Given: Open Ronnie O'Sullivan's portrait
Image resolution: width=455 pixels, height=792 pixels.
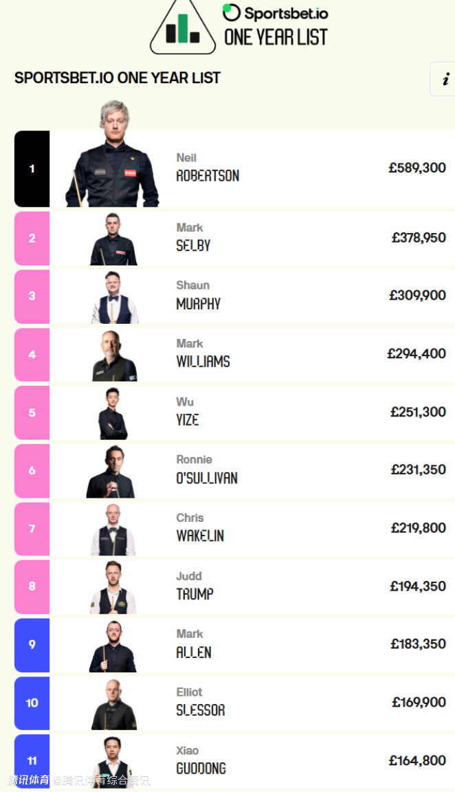Looking at the screenshot, I should (x=111, y=472).
